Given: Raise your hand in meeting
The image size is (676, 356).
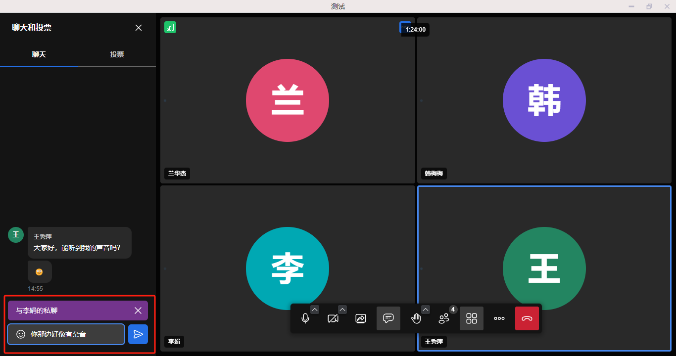Looking at the screenshot, I should (x=416, y=318).
